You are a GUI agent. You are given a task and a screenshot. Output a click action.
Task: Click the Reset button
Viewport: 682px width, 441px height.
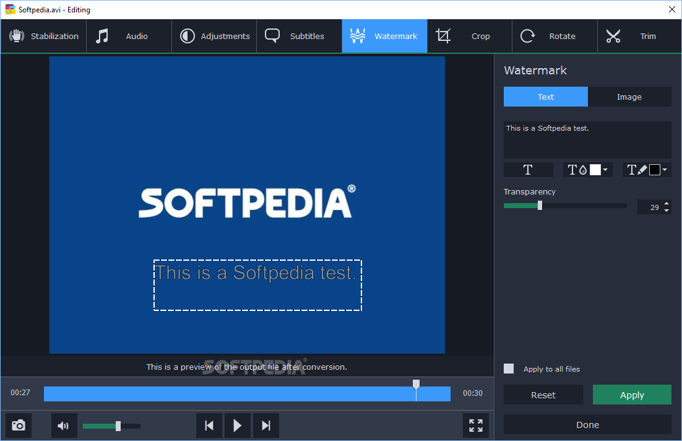coord(543,395)
